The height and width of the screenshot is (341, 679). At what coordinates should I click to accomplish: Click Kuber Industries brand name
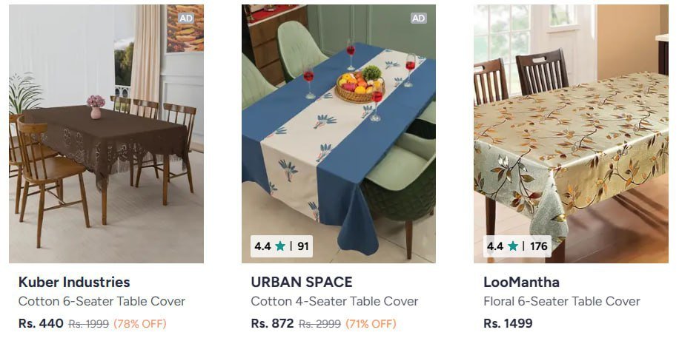(74, 282)
